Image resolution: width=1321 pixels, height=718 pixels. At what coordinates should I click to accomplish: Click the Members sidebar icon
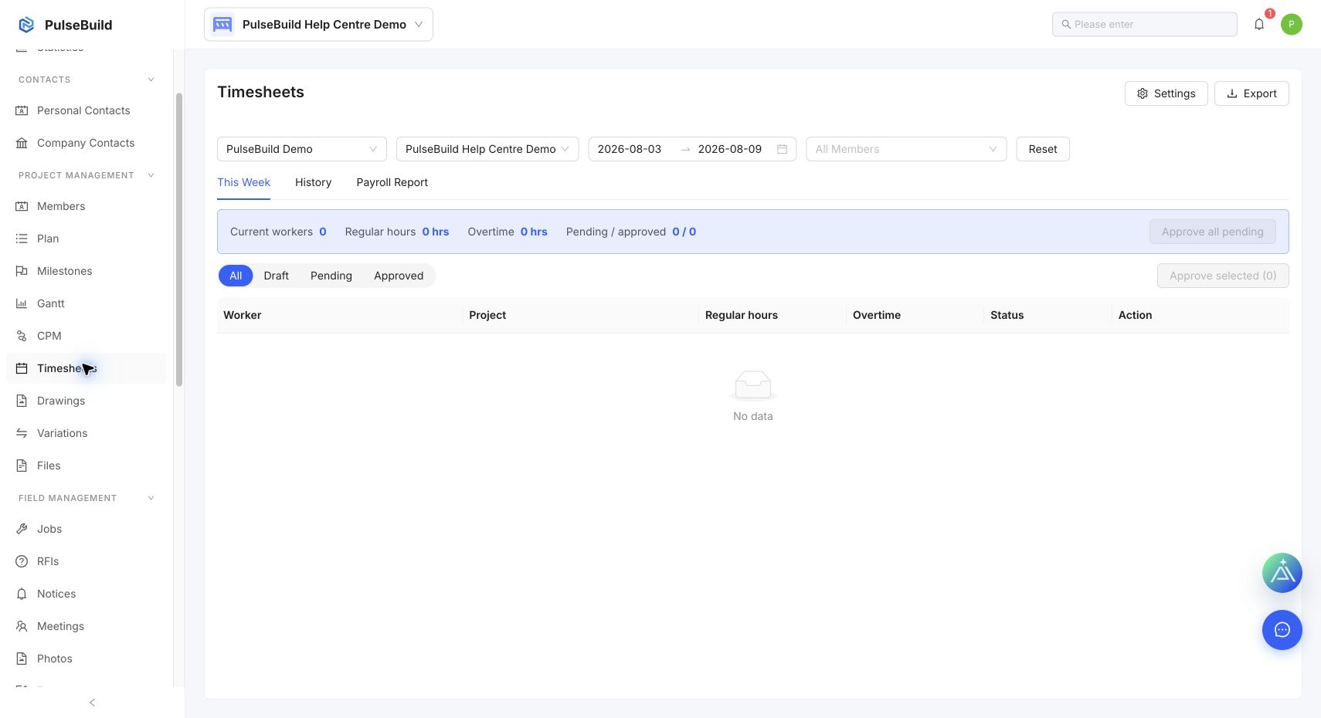pos(22,206)
